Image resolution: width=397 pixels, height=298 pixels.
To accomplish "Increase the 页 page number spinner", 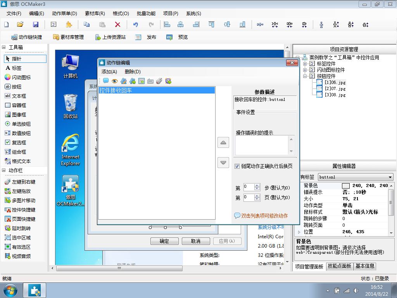I will [x=257, y=196].
